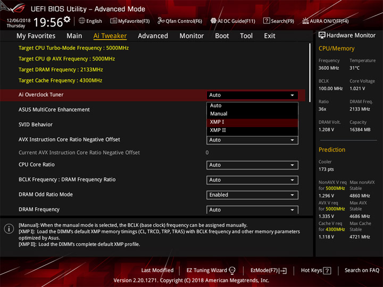Click the EZ Tuning Wizard bulb icon
The image size is (383, 287).
pyautogui.click(x=232, y=271)
